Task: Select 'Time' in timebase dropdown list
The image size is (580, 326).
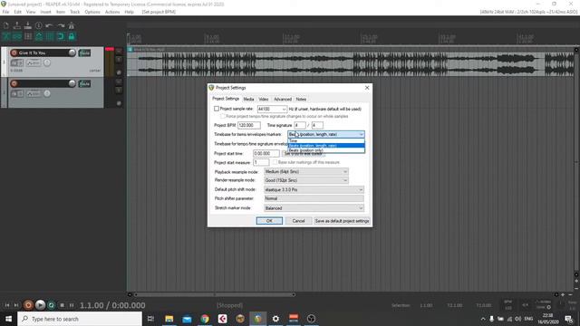Action: pyautogui.click(x=326, y=141)
